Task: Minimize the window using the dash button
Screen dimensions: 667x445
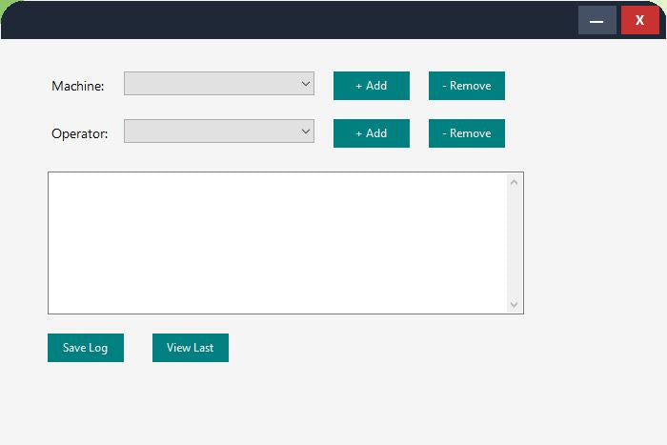Action: click(596, 20)
